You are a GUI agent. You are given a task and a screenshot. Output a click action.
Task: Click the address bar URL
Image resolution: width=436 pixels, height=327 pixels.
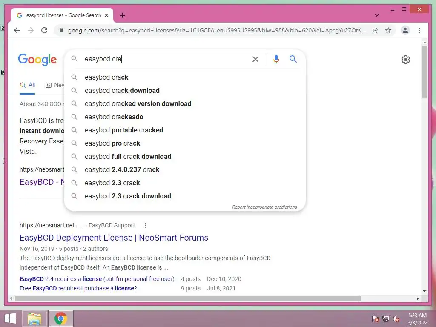[217, 30]
